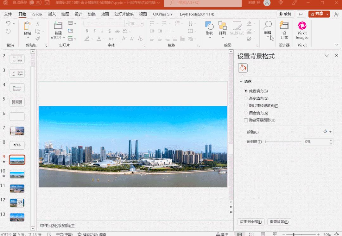Image resolution: width=342 pixels, height=236 pixels.
Task: Apply bold formatting with the B icon
Action: [86, 31]
